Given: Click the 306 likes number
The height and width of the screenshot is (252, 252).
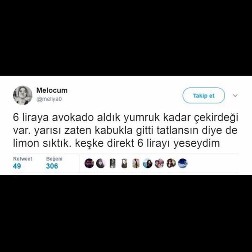Looking at the screenshot, I should point(52,166).
